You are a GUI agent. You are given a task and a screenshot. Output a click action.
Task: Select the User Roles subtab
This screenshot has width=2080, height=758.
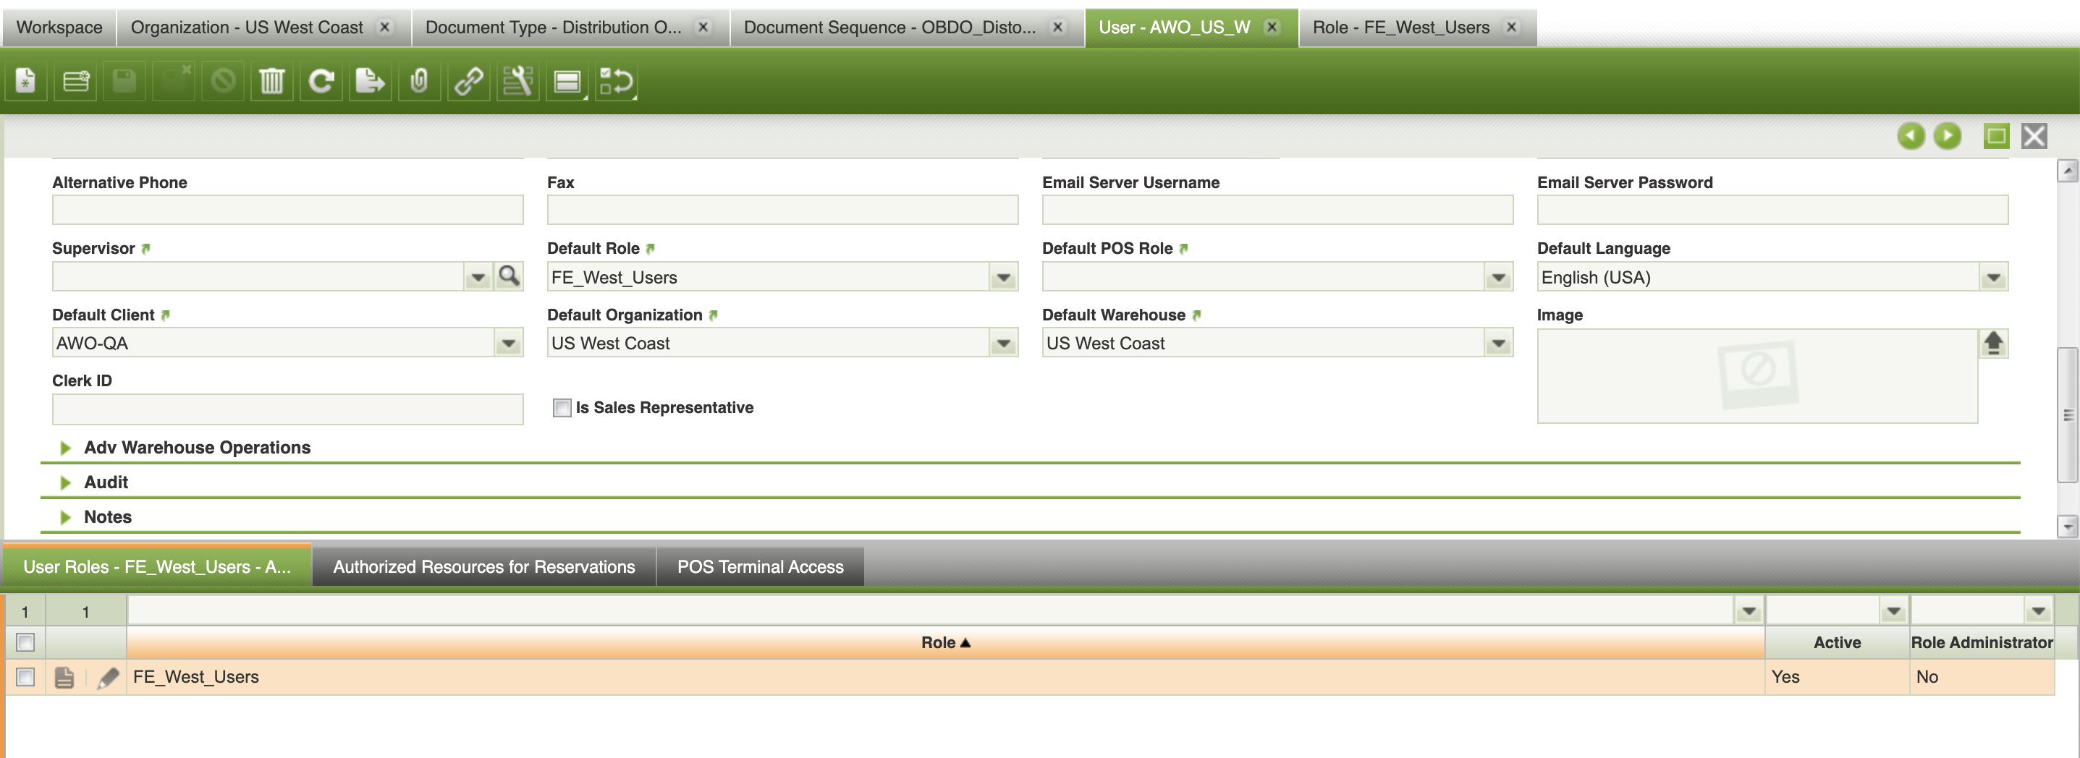[156, 566]
